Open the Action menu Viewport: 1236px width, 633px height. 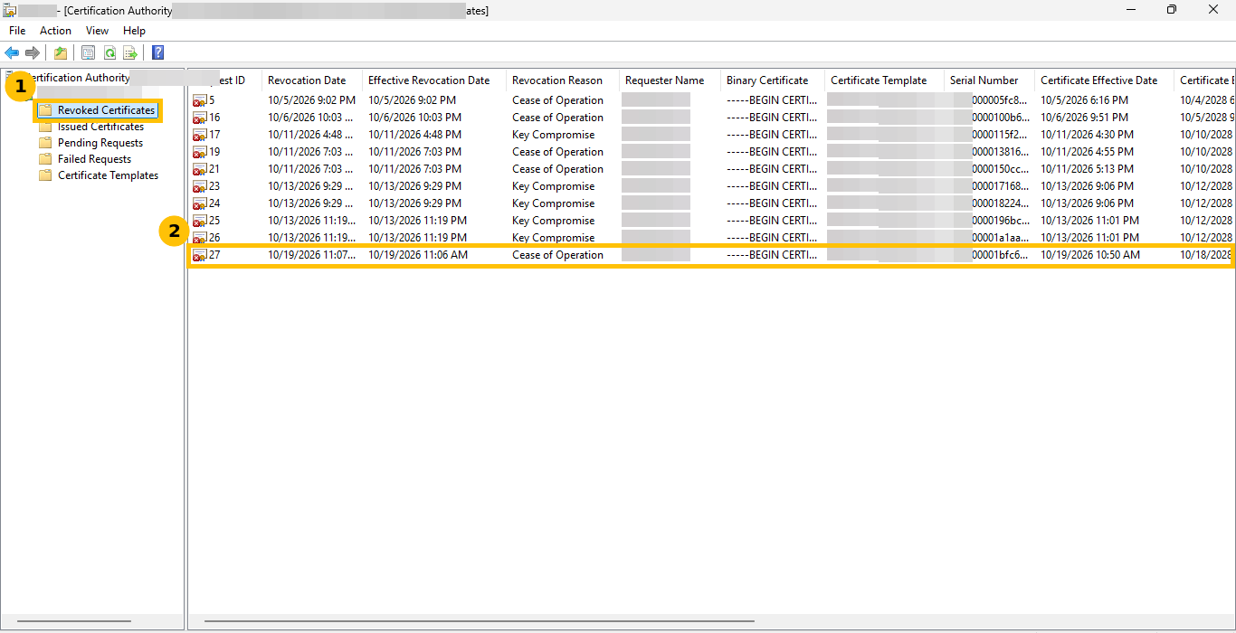point(55,31)
